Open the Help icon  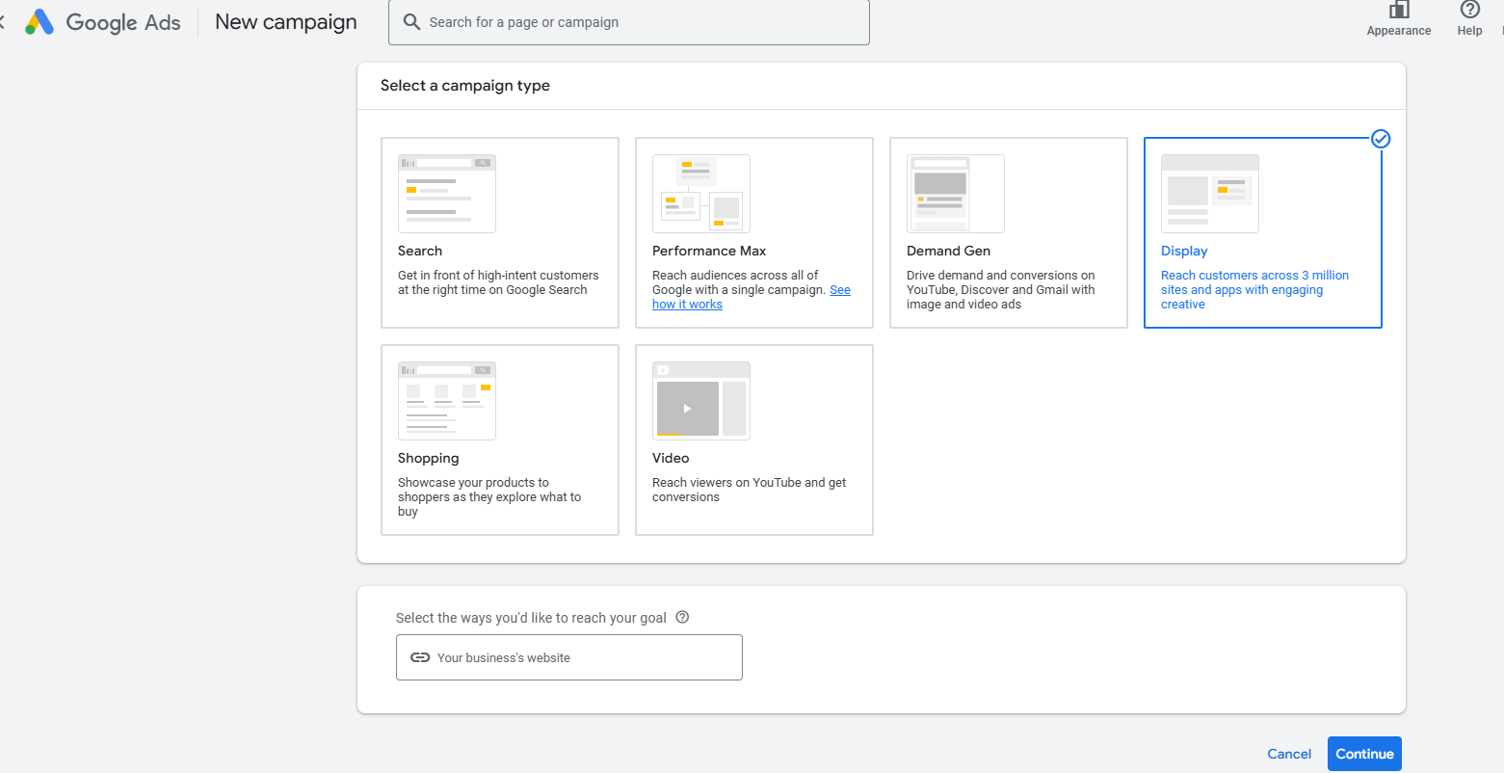click(x=1469, y=11)
